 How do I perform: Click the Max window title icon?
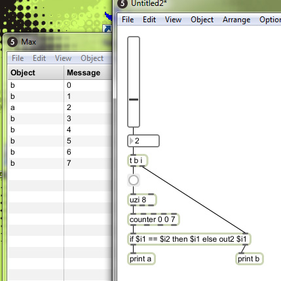point(12,42)
